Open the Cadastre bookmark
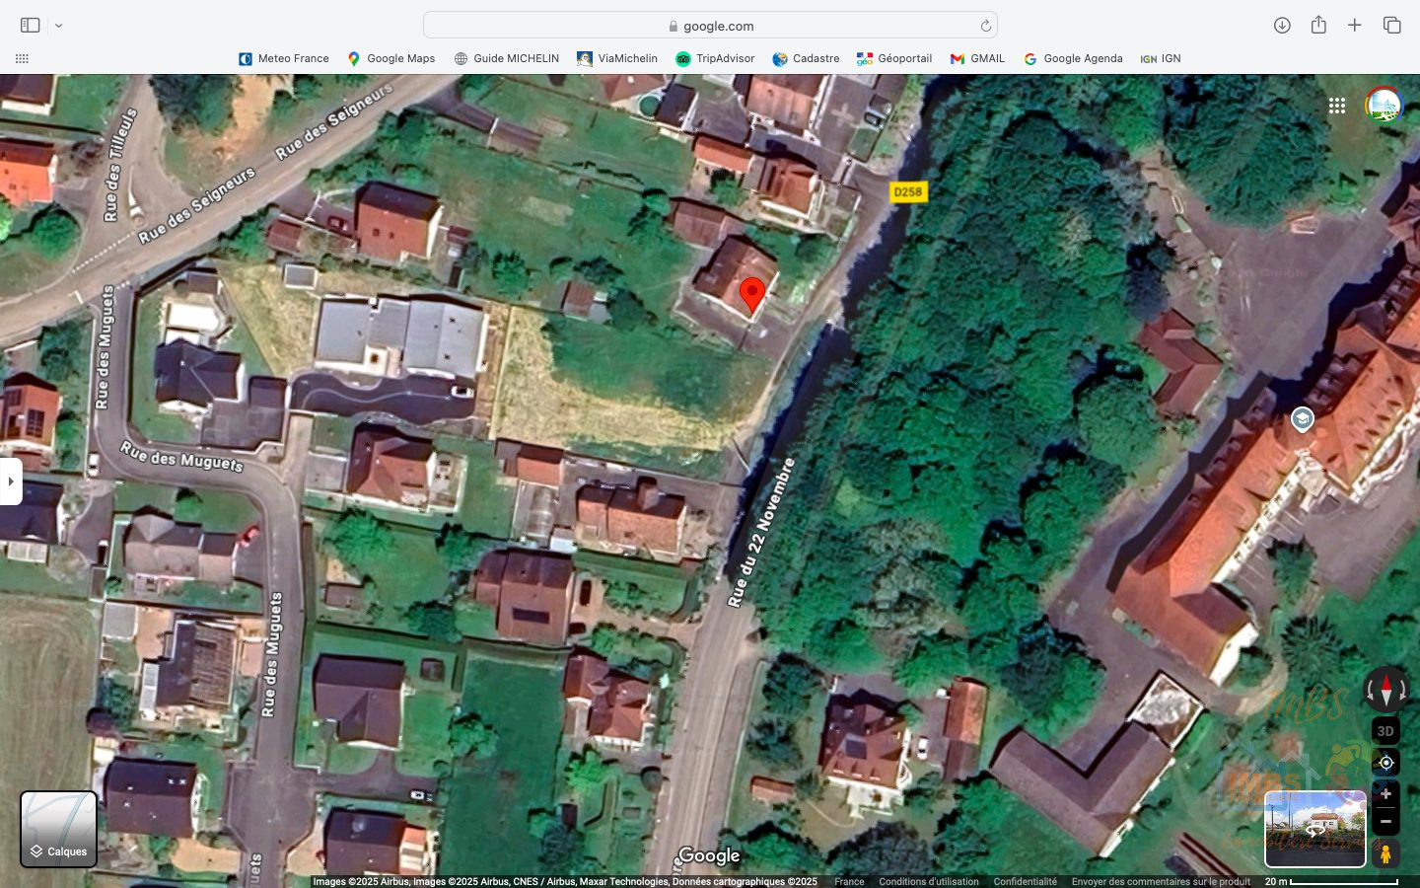This screenshot has height=888, width=1420. pos(806,58)
